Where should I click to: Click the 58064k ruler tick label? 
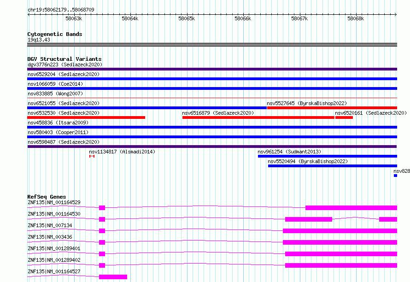(x=130, y=18)
